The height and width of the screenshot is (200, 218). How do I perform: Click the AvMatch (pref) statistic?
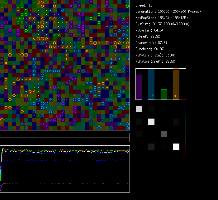coord(155,61)
